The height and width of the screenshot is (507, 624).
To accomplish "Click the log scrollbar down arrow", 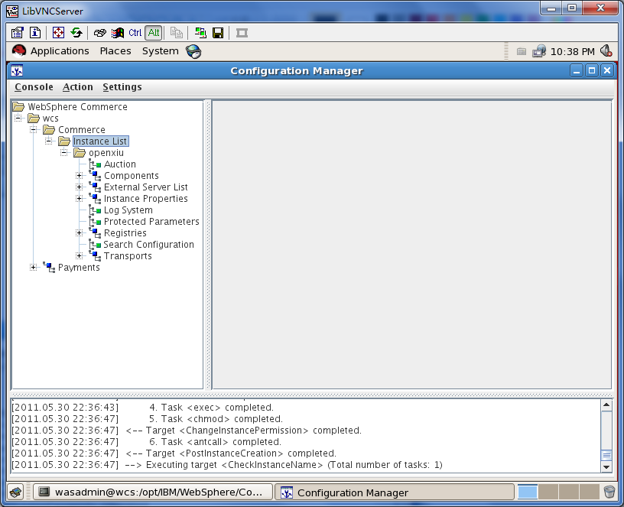I will 606,466.
